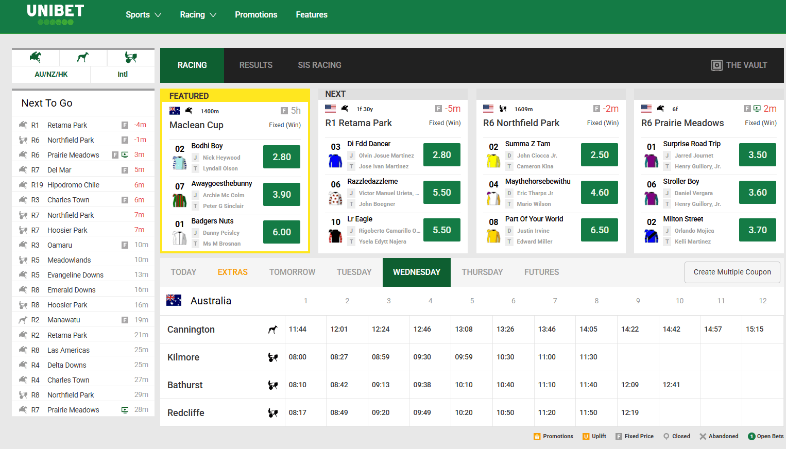Select the Futures schedule tab
The width and height of the screenshot is (786, 449).
(541, 272)
